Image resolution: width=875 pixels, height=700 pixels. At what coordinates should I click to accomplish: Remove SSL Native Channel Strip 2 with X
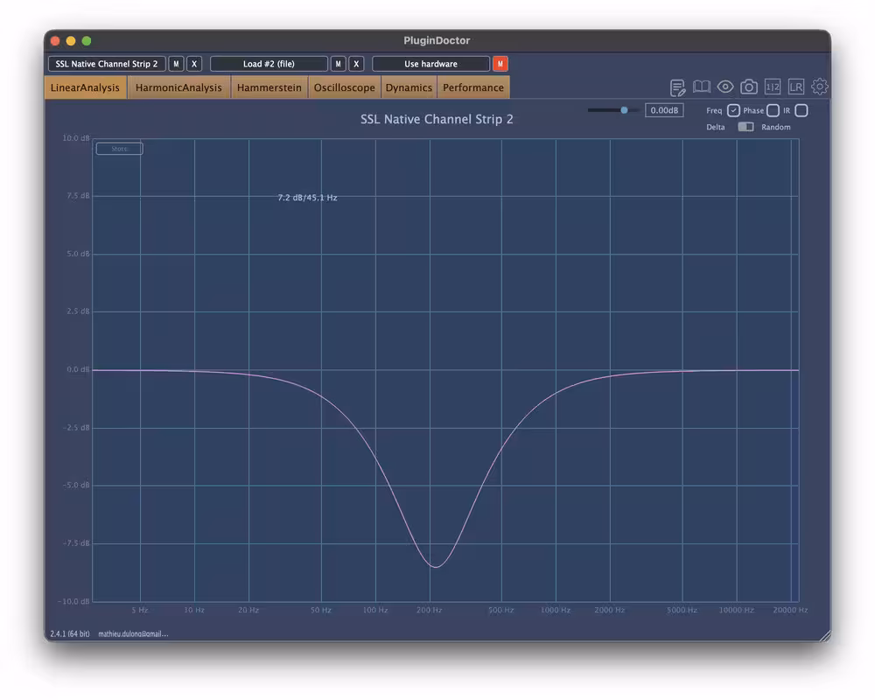[x=194, y=64]
